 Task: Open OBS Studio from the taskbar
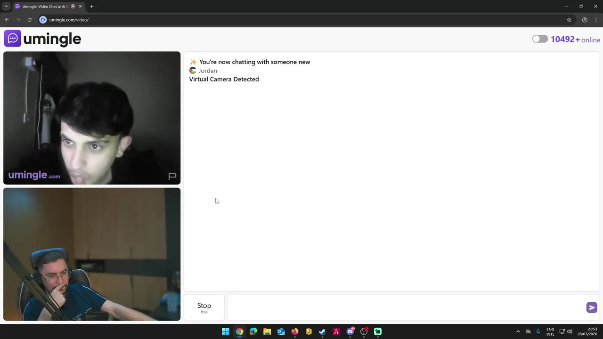pyautogui.click(x=364, y=331)
